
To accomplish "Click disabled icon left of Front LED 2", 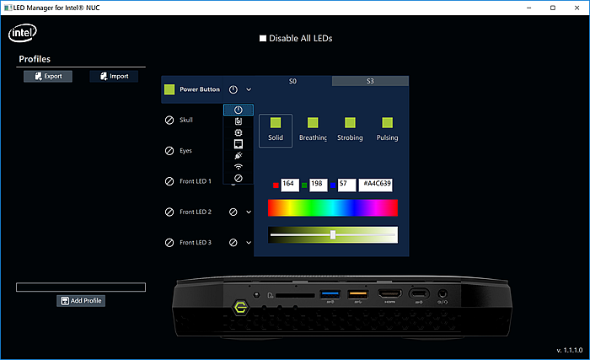I will (x=169, y=212).
